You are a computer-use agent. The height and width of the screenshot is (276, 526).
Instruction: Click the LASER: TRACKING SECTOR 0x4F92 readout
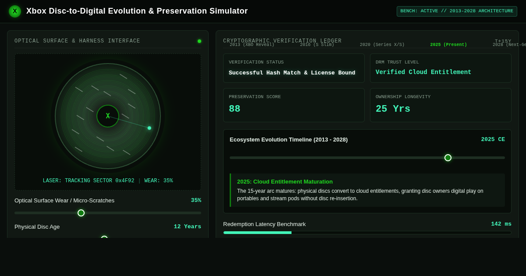[89, 181]
